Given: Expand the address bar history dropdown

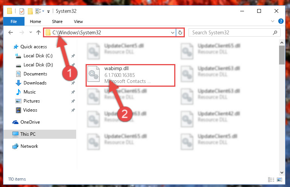Looking at the screenshot, I should click(x=173, y=33).
